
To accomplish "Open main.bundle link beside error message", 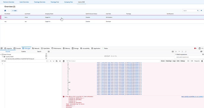I will [192, 97].
